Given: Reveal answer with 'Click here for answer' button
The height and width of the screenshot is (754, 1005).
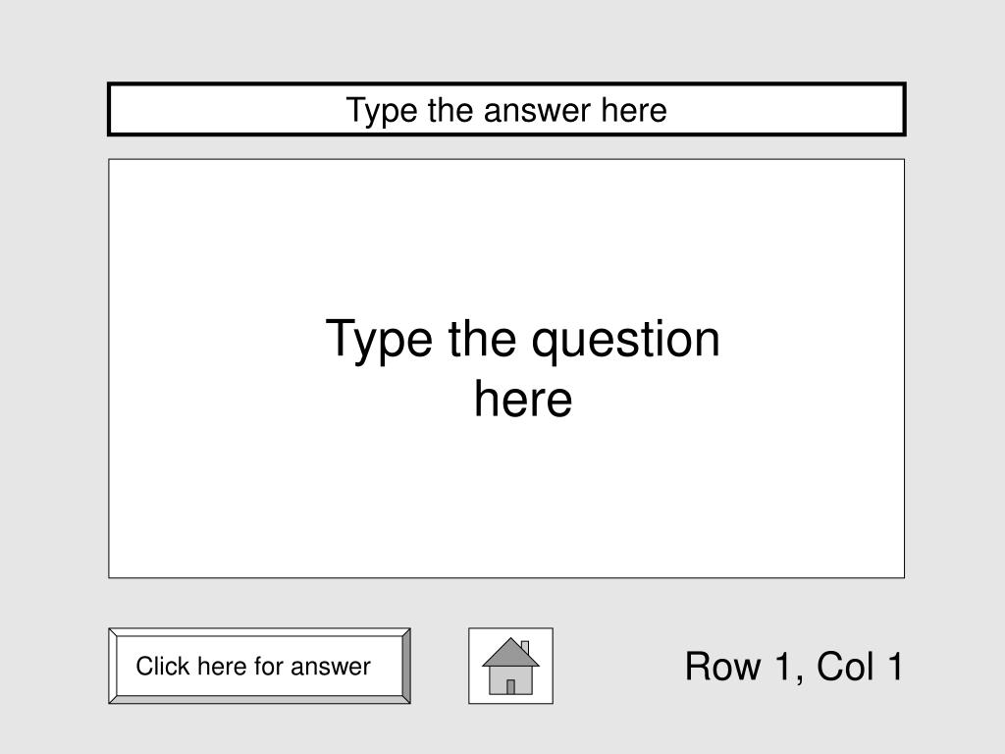Looking at the screenshot, I should point(259,666).
